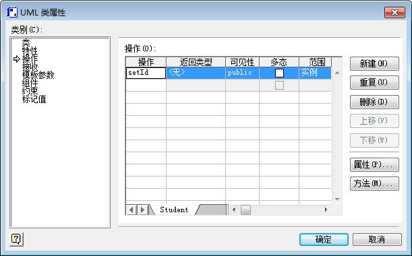Select the 接收 category

(x=30, y=67)
